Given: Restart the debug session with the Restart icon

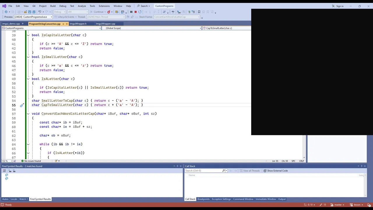Looking at the screenshot, I should (x=140, y=12).
